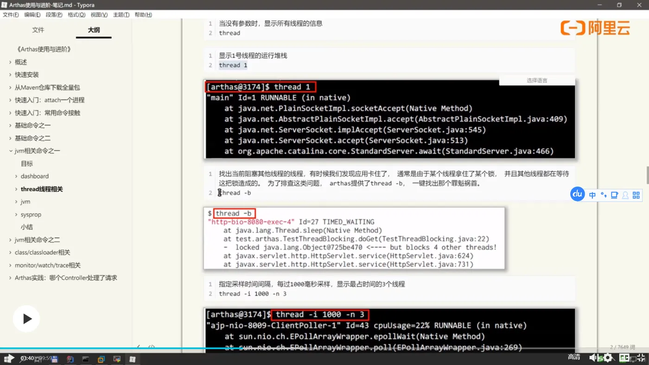Open the 编辑(E) menu
Viewport: 649px width, 365px height.
(x=32, y=15)
